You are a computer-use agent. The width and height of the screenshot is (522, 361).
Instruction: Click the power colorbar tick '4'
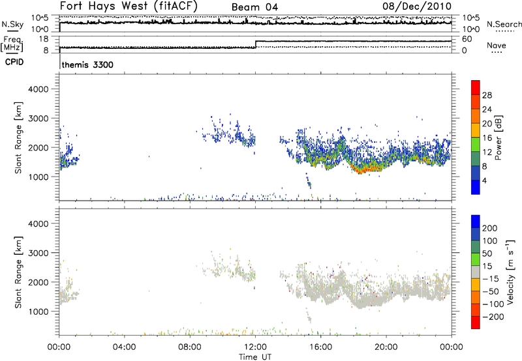coord(484,180)
